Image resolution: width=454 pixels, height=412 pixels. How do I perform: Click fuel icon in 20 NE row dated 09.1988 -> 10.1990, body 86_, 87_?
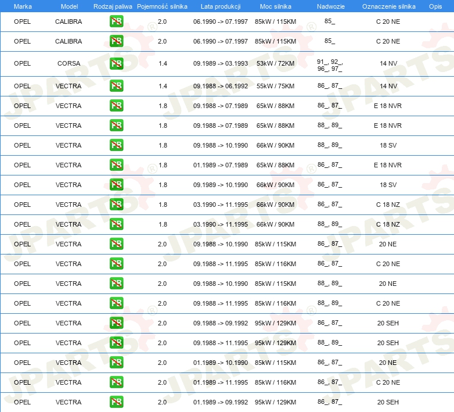[116, 244]
